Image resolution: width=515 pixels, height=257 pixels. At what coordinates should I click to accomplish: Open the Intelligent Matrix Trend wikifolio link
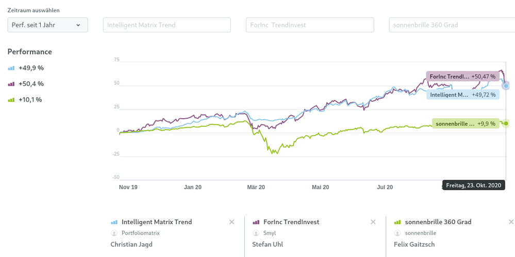157,222
